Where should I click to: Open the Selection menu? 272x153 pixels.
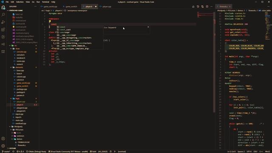tap(20, 2)
